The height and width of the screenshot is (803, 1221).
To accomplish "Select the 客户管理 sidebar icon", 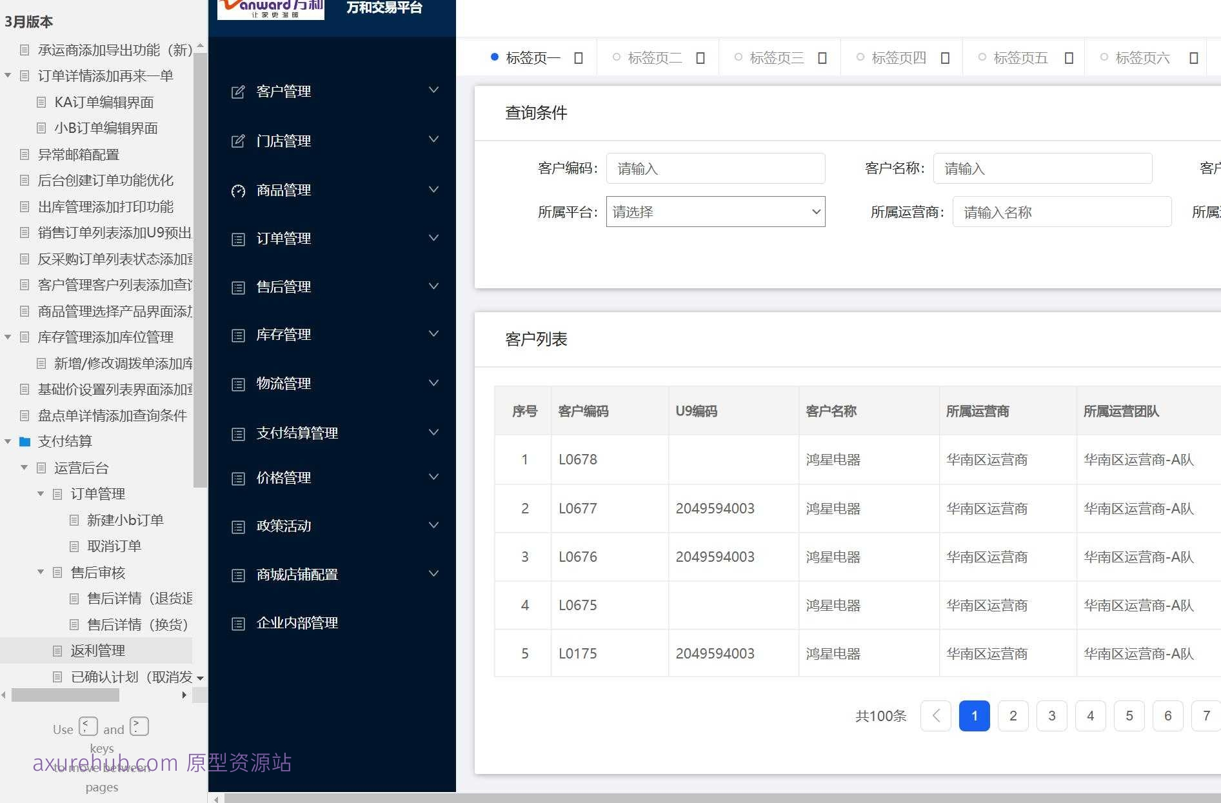I will point(237,91).
